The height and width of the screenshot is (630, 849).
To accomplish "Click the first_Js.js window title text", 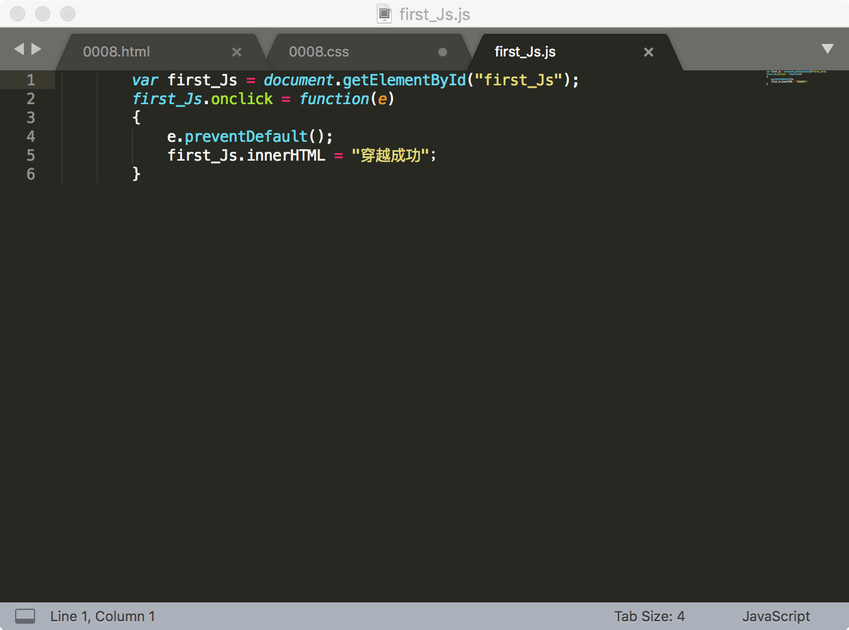I will [435, 14].
